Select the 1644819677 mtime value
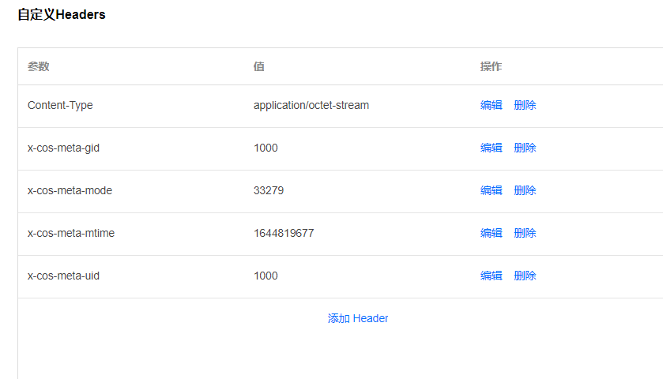 [x=284, y=233]
